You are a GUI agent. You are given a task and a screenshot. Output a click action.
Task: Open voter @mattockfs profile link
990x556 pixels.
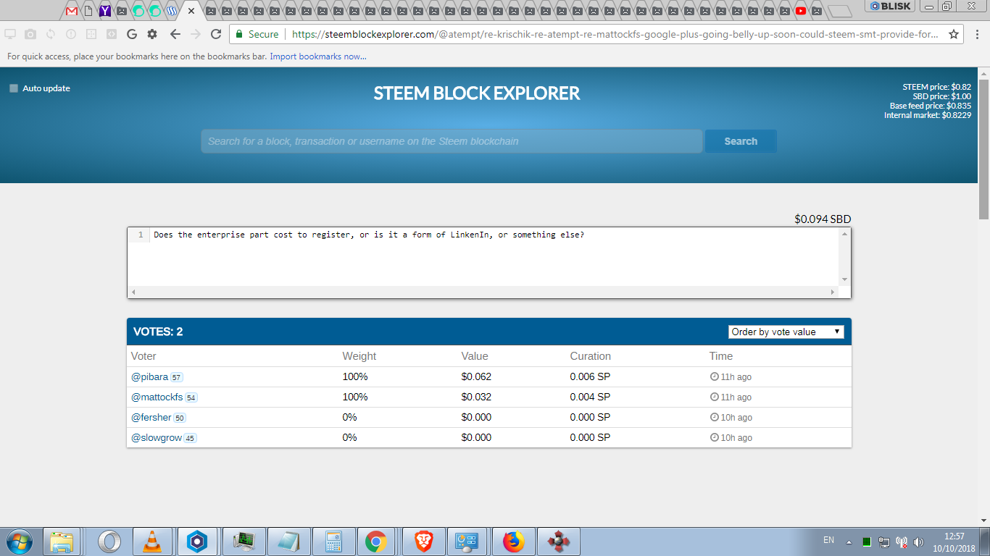point(157,397)
